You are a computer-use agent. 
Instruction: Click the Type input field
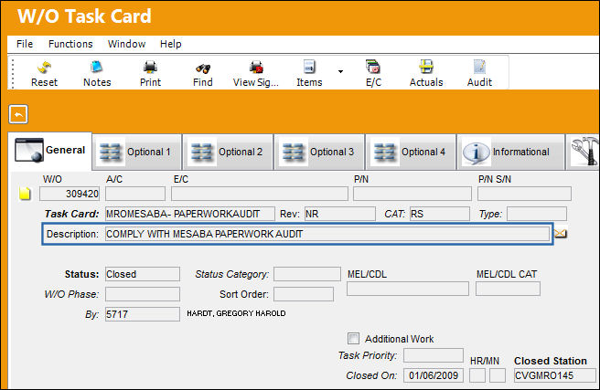point(537,214)
